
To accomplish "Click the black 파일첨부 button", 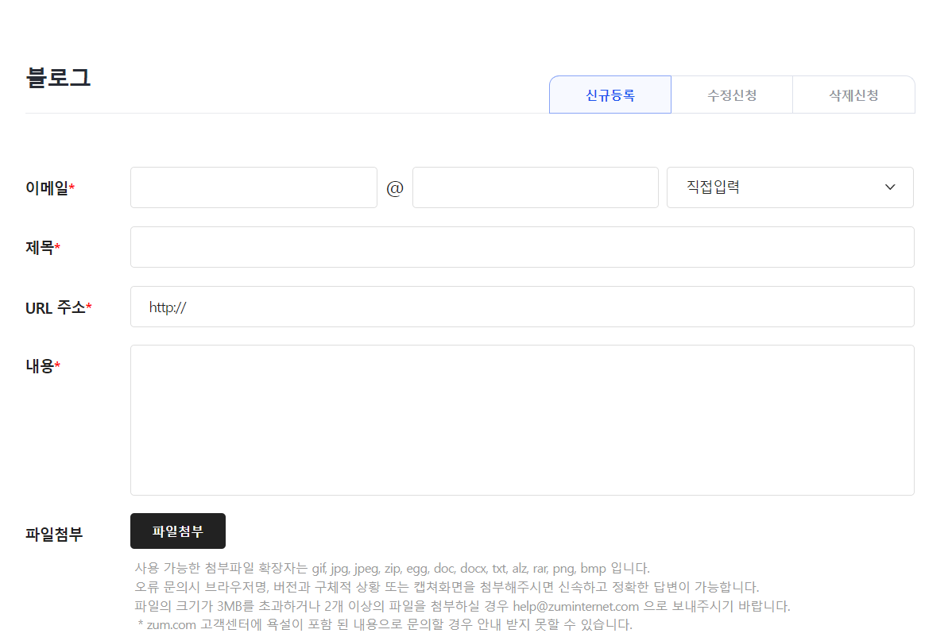I will [178, 531].
